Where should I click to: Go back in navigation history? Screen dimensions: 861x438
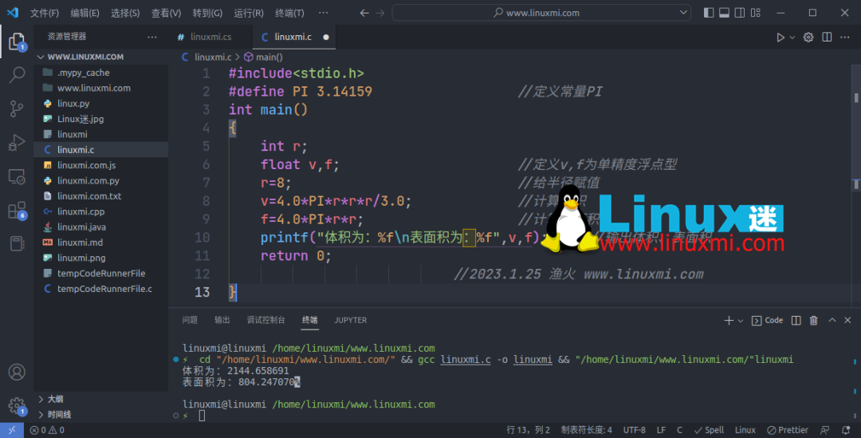364,13
